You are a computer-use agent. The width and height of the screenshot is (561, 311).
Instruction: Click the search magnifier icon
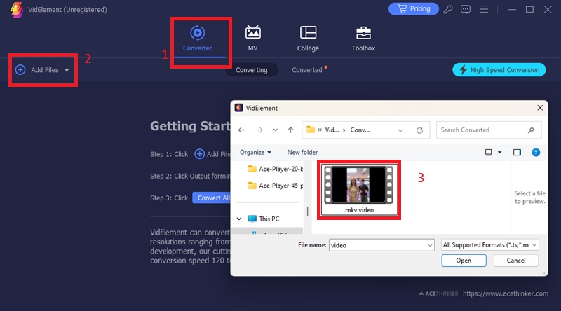[531, 130]
